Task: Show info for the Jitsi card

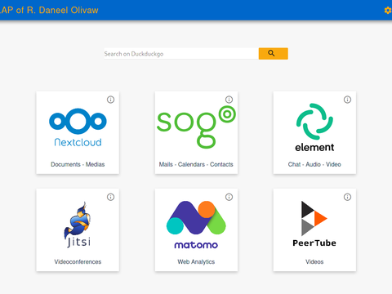Action: click(110, 197)
